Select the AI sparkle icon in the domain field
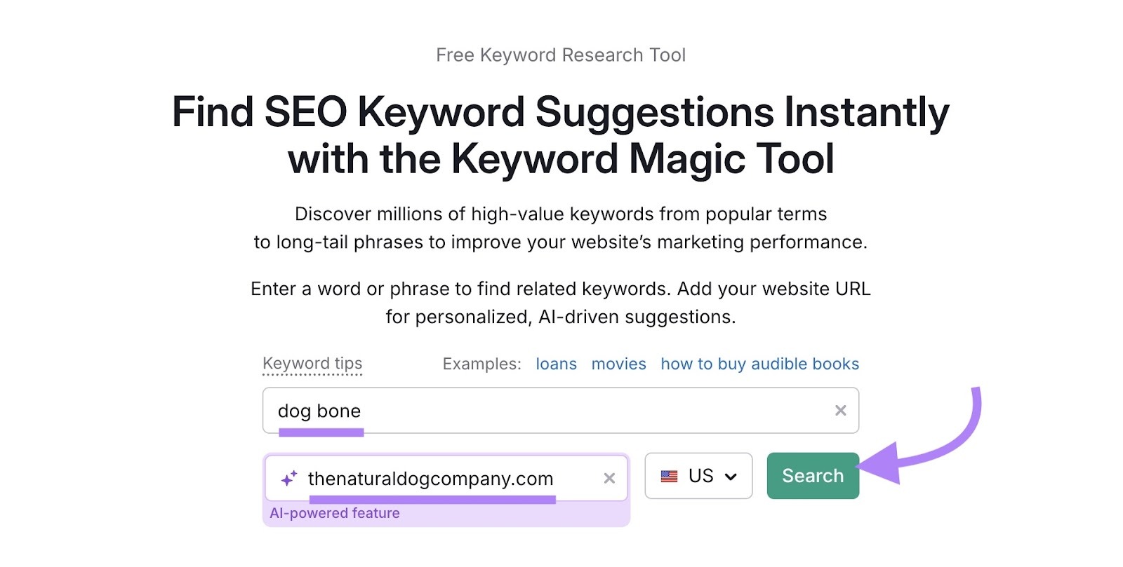The width and height of the screenshot is (1123, 567). click(288, 477)
